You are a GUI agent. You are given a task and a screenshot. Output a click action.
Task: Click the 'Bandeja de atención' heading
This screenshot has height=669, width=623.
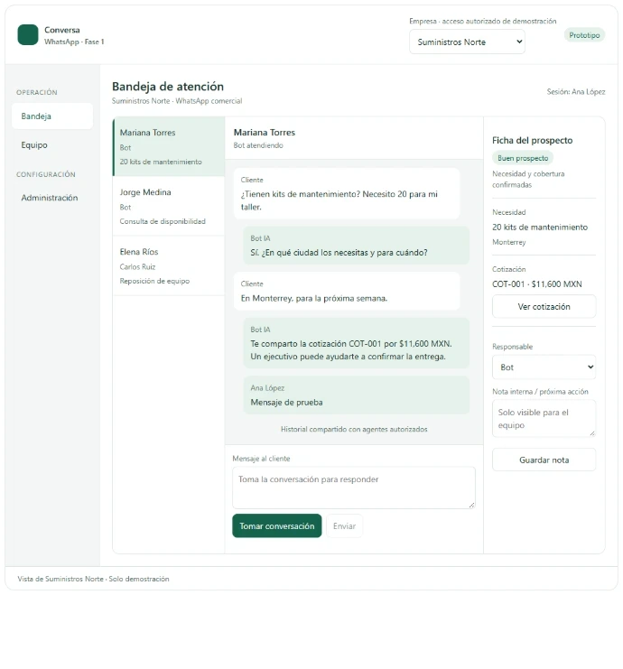pyautogui.click(x=168, y=87)
